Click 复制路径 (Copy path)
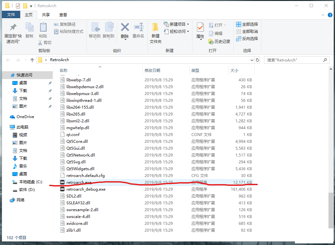 pos(65,24)
